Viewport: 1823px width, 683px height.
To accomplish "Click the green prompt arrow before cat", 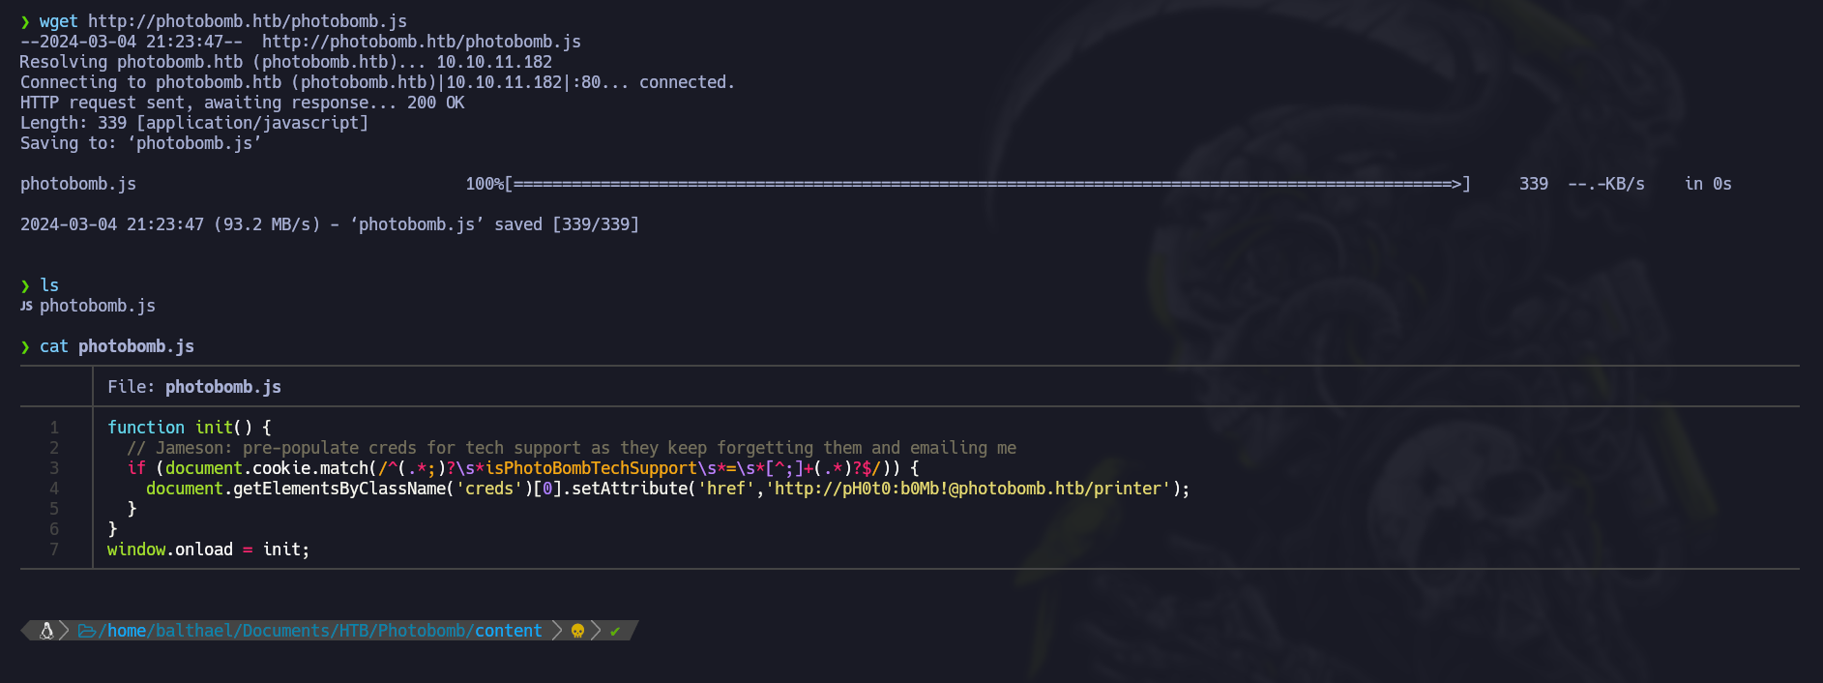I will 25,346.
